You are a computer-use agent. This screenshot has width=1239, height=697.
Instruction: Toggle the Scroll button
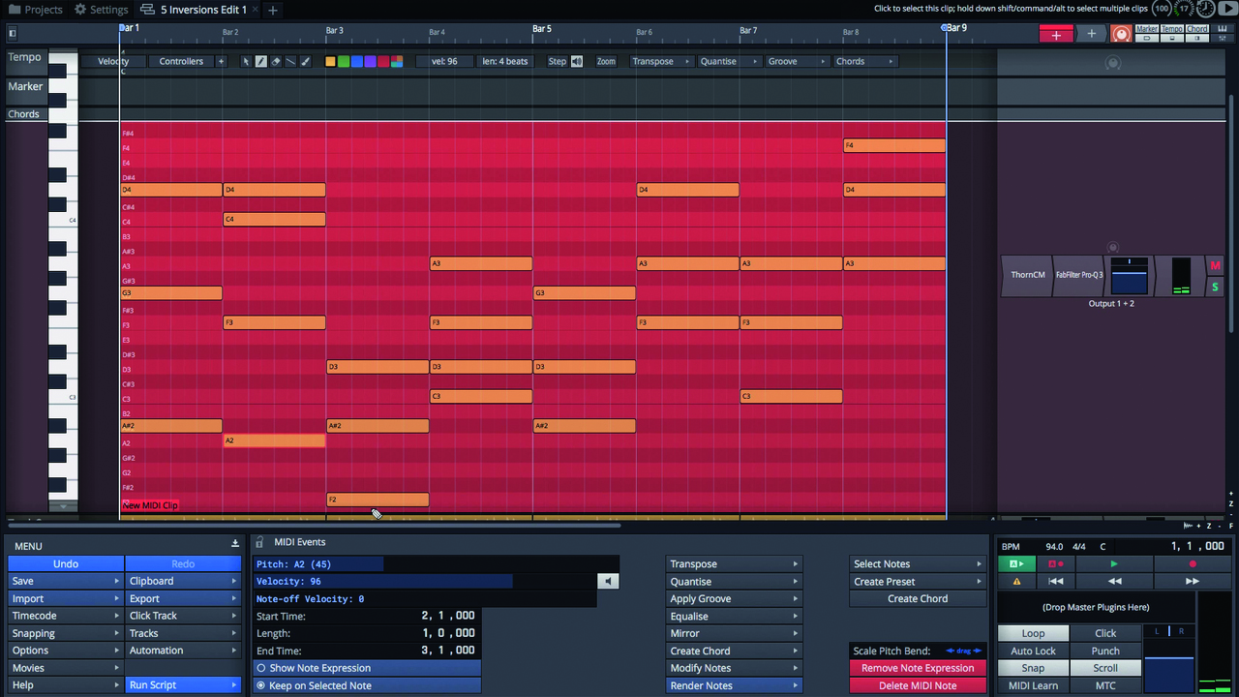coord(1105,668)
